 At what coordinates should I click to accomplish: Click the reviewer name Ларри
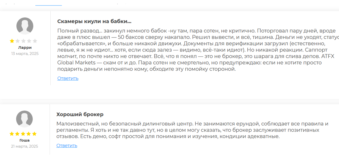pyautogui.click(x=25, y=48)
